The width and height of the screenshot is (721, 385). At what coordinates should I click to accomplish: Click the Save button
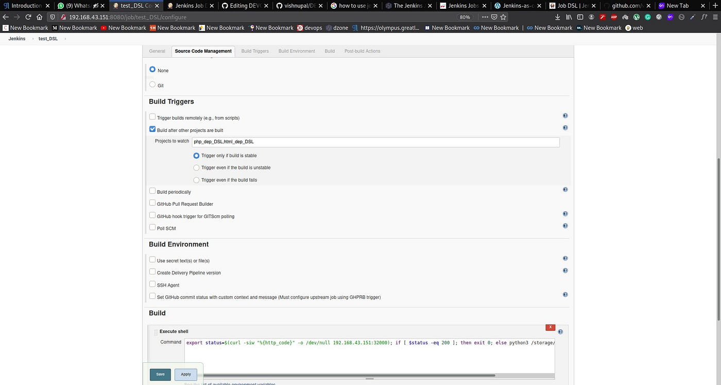(160, 374)
